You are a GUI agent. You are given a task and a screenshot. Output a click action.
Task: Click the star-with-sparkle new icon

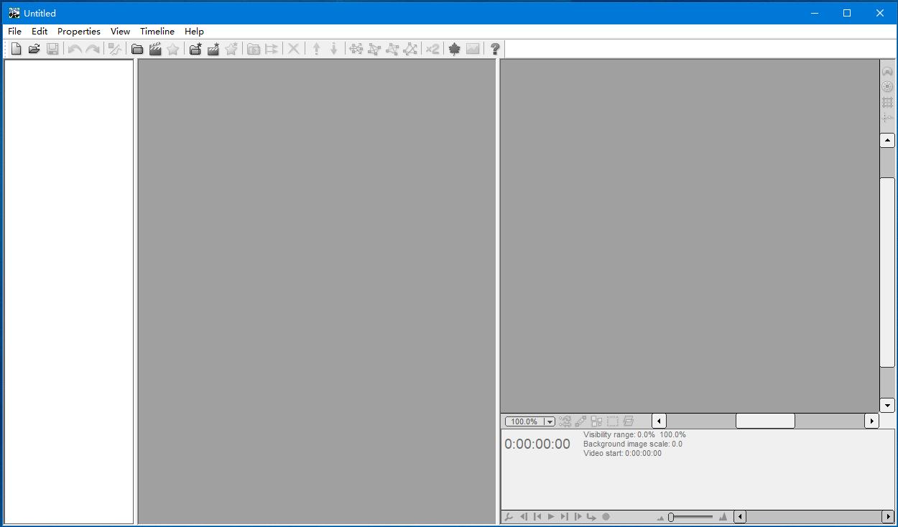tap(231, 49)
